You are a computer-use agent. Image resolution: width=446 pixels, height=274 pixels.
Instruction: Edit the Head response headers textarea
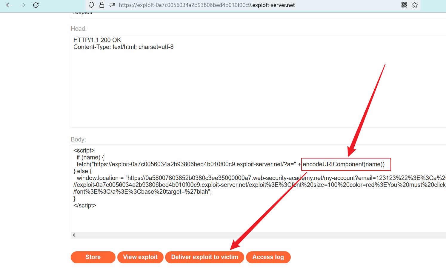click(x=258, y=81)
